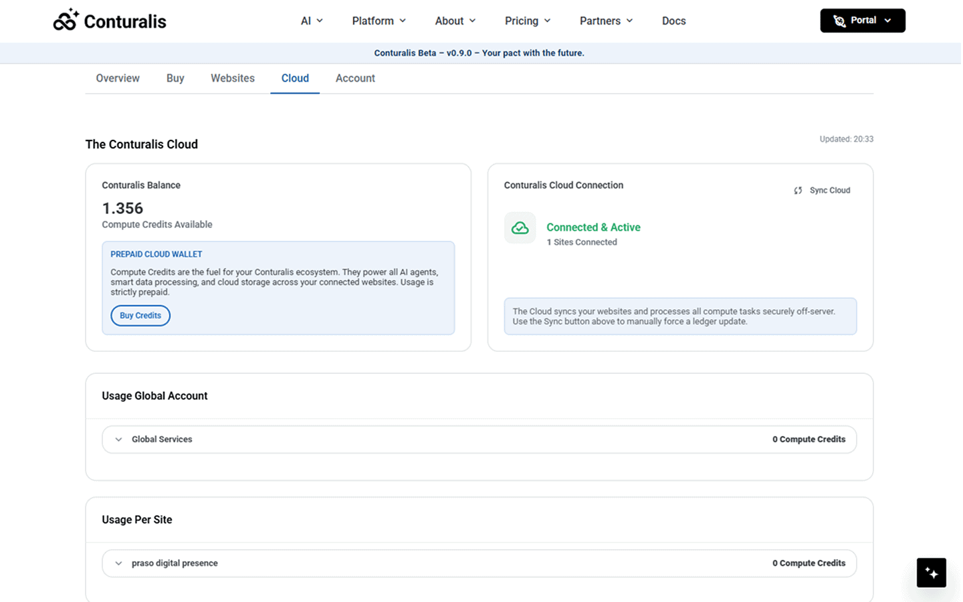Image resolution: width=963 pixels, height=602 pixels.
Task: Open the Portal dropdown chevron
Action: tap(887, 21)
